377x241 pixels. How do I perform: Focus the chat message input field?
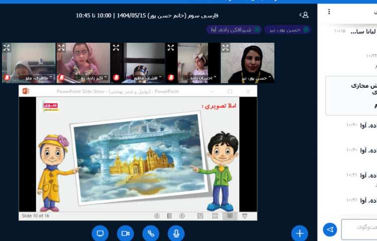pyautogui.click(x=359, y=229)
